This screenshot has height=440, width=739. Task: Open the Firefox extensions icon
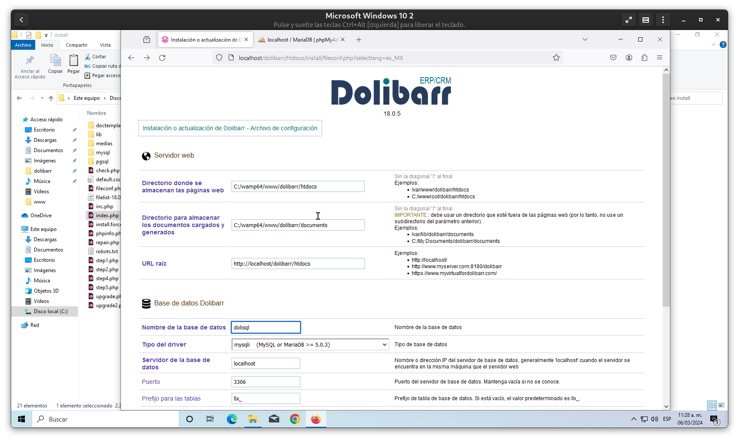point(644,58)
